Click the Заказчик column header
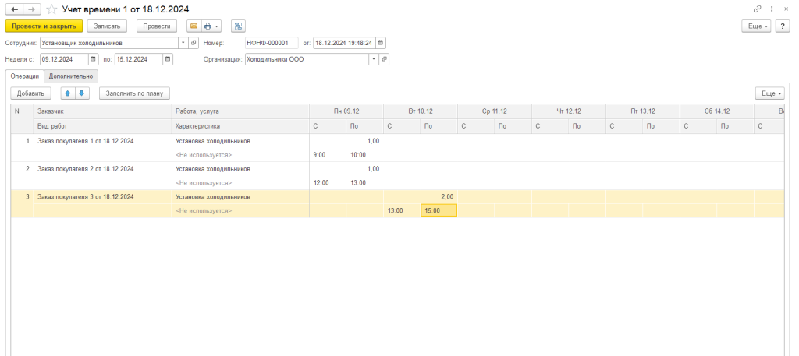Viewport: 799px width, 356px height. [102, 111]
